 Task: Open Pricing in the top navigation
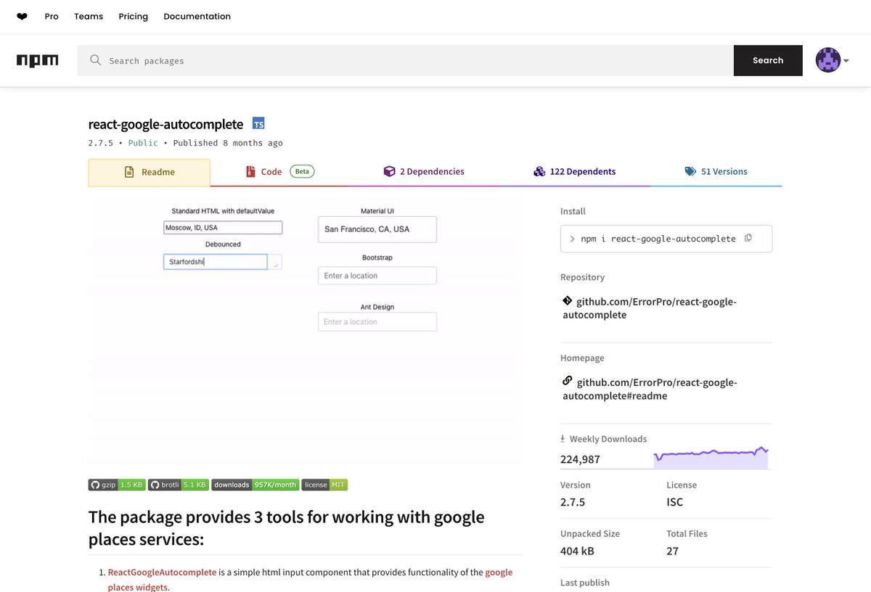tap(134, 17)
